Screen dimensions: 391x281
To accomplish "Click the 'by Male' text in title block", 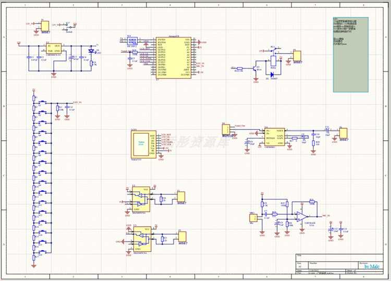I will point(372,266).
